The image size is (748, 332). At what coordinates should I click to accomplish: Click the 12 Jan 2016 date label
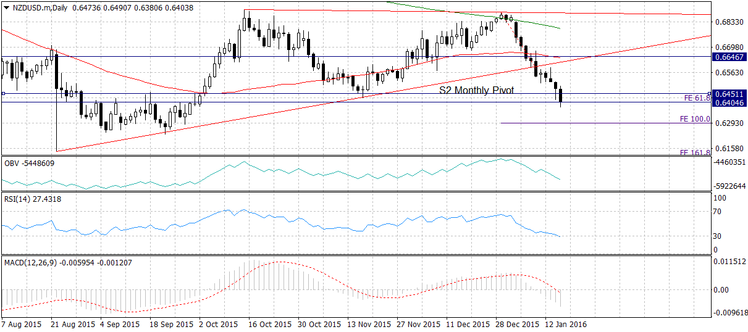564,324
